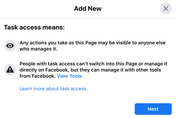Click the 'directly on Facebook' text line
The height and width of the screenshot is (118, 176).
[90, 70]
